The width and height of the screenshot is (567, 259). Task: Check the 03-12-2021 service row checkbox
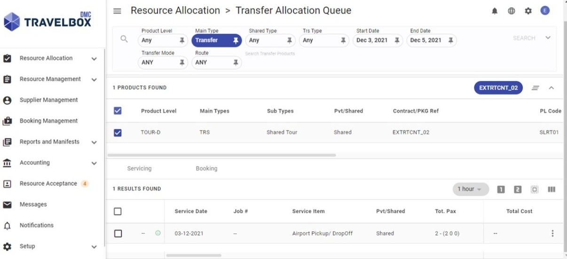pyautogui.click(x=118, y=233)
